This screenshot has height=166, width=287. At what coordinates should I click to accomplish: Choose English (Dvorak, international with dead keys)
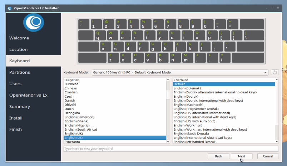[x=224, y=101]
